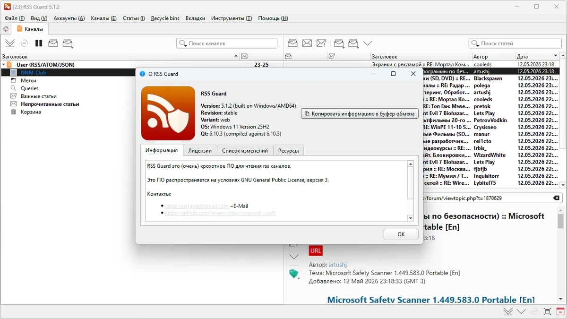567x319 pixels.
Task: Select the Информация tab
Action: click(162, 150)
